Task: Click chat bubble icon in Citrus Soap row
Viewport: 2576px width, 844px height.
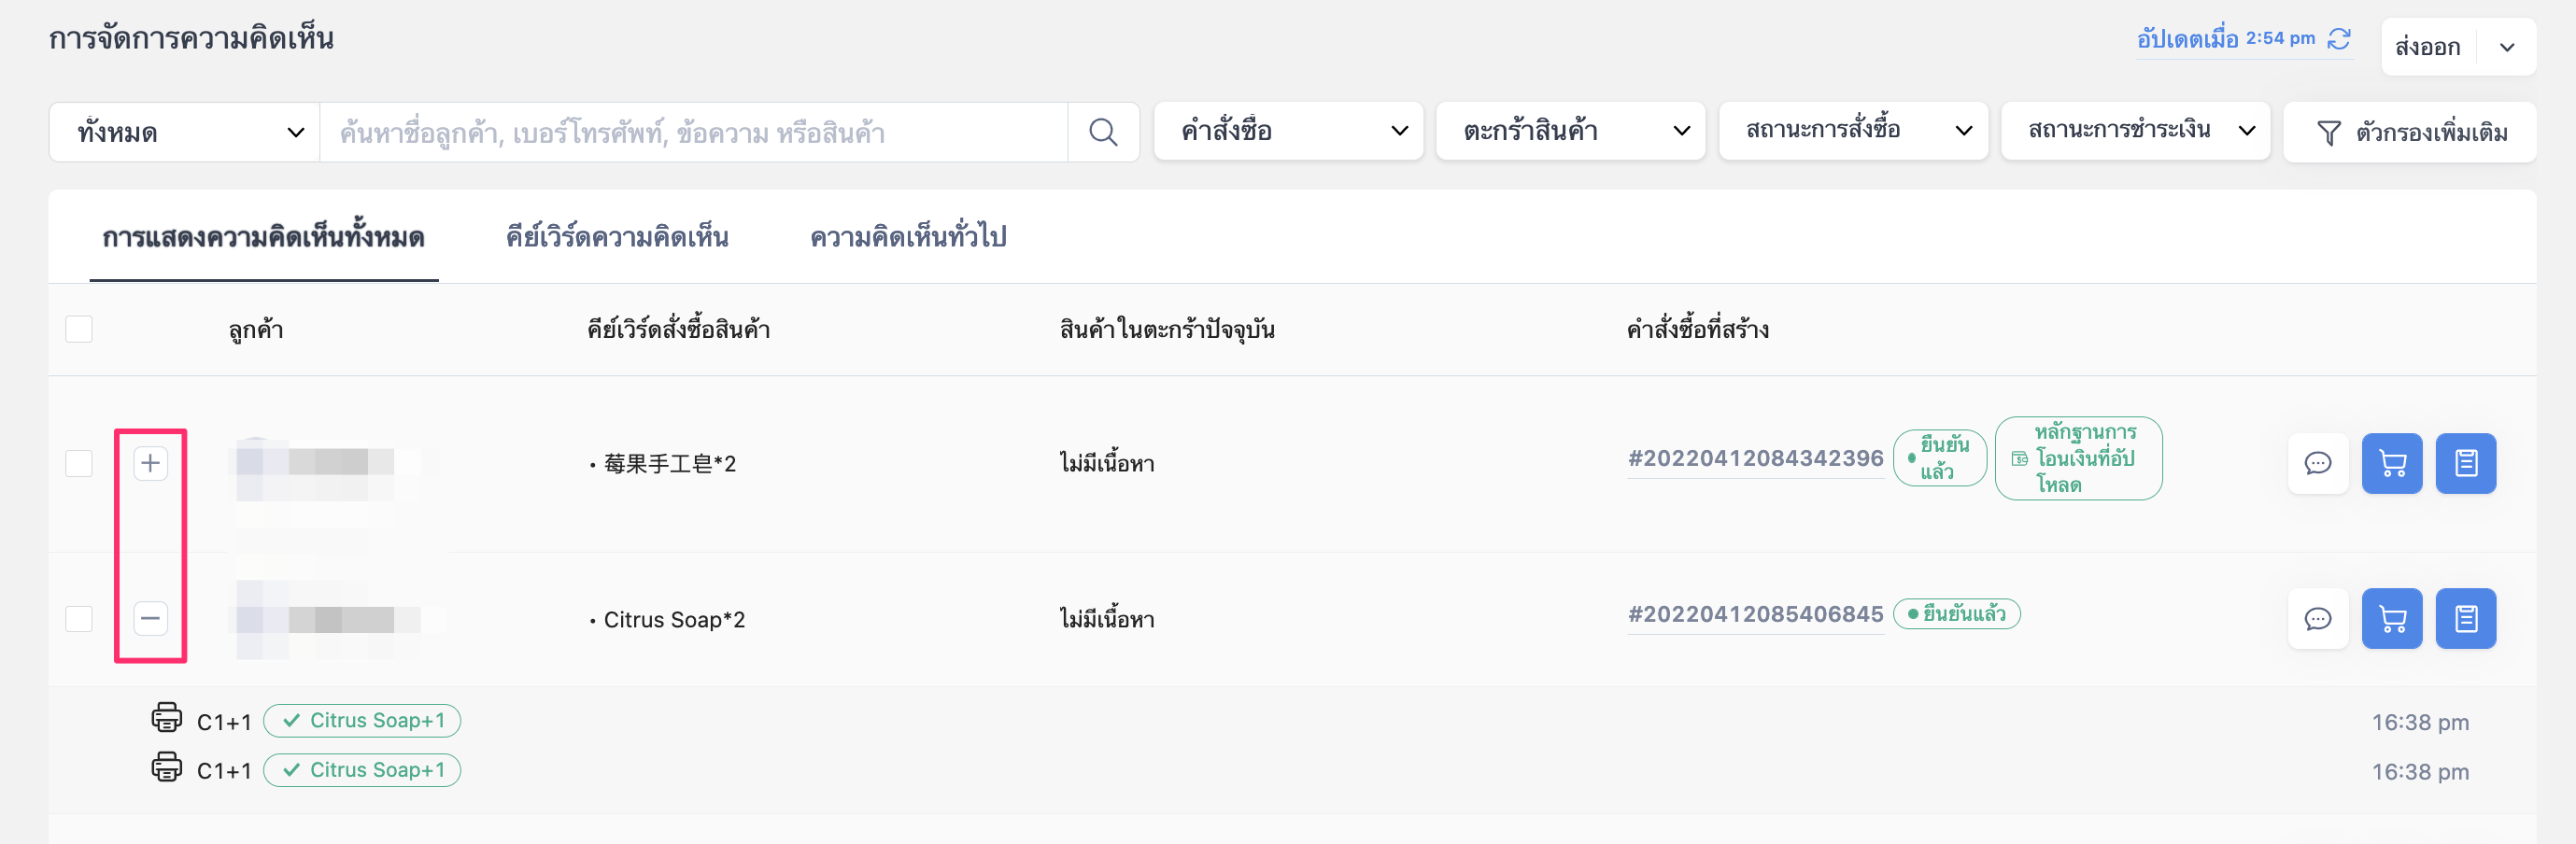Action: coord(2318,618)
